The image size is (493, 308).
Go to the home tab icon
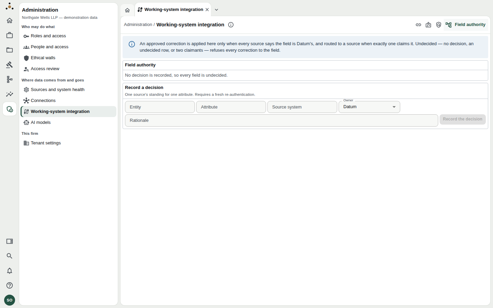[x=127, y=10]
